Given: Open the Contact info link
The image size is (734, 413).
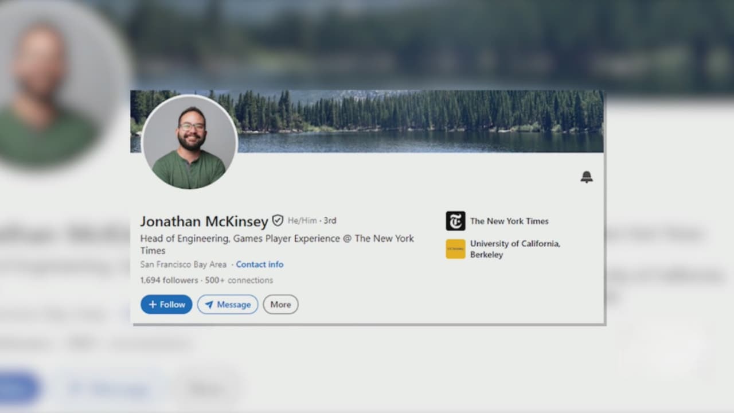Looking at the screenshot, I should coord(260,264).
